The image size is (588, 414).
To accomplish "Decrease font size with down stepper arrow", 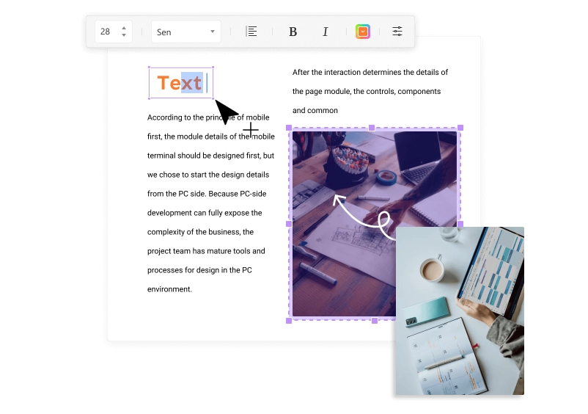I will (124, 35).
